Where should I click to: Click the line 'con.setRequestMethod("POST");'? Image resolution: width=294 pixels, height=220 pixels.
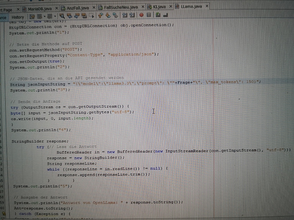tap(46, 50)
